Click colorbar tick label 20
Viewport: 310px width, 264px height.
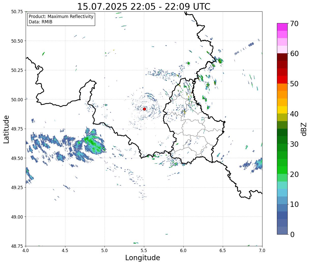(x=294, y=174)
